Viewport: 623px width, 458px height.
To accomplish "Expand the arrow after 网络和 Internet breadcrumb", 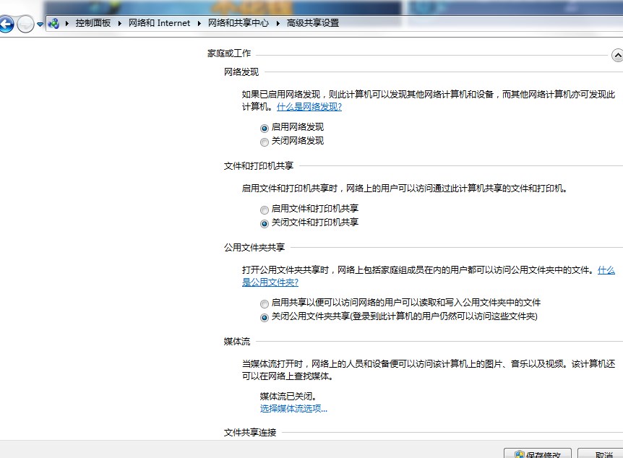I will click(199, 23).
